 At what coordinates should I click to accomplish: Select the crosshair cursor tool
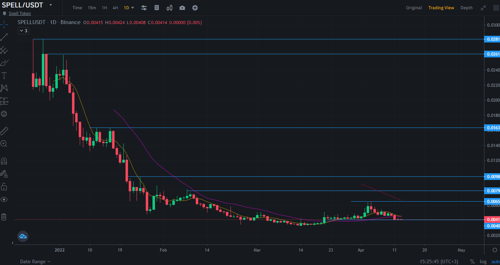4,24
